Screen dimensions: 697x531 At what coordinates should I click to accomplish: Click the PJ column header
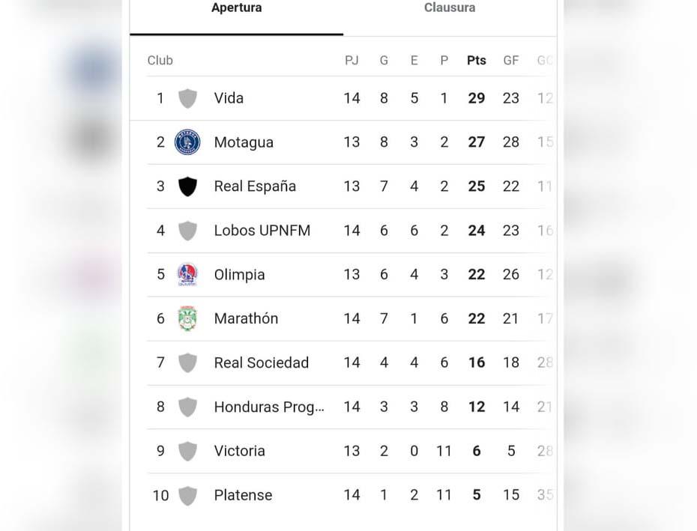point(351,60)
